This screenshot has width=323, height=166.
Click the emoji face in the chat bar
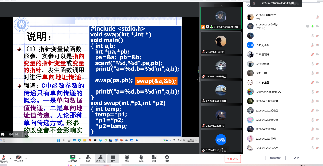point(3,134)
